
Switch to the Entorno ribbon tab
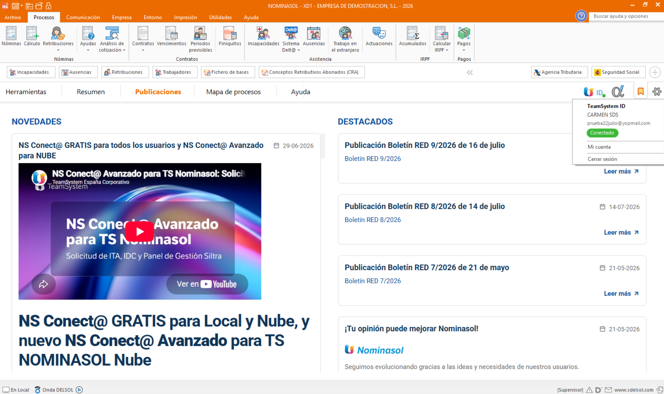coord(153,17)
